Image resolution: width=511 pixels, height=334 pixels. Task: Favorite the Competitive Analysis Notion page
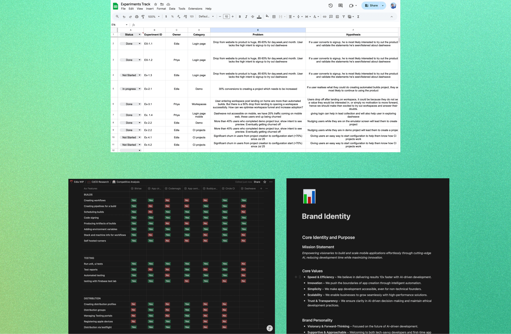pyautogui.click(x=264, y=182)
